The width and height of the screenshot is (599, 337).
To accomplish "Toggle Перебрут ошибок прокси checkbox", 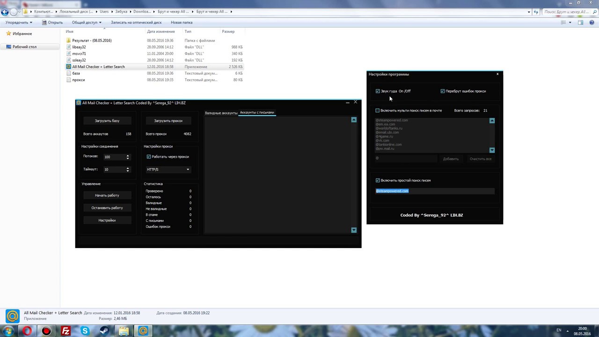I will [443, 91].
